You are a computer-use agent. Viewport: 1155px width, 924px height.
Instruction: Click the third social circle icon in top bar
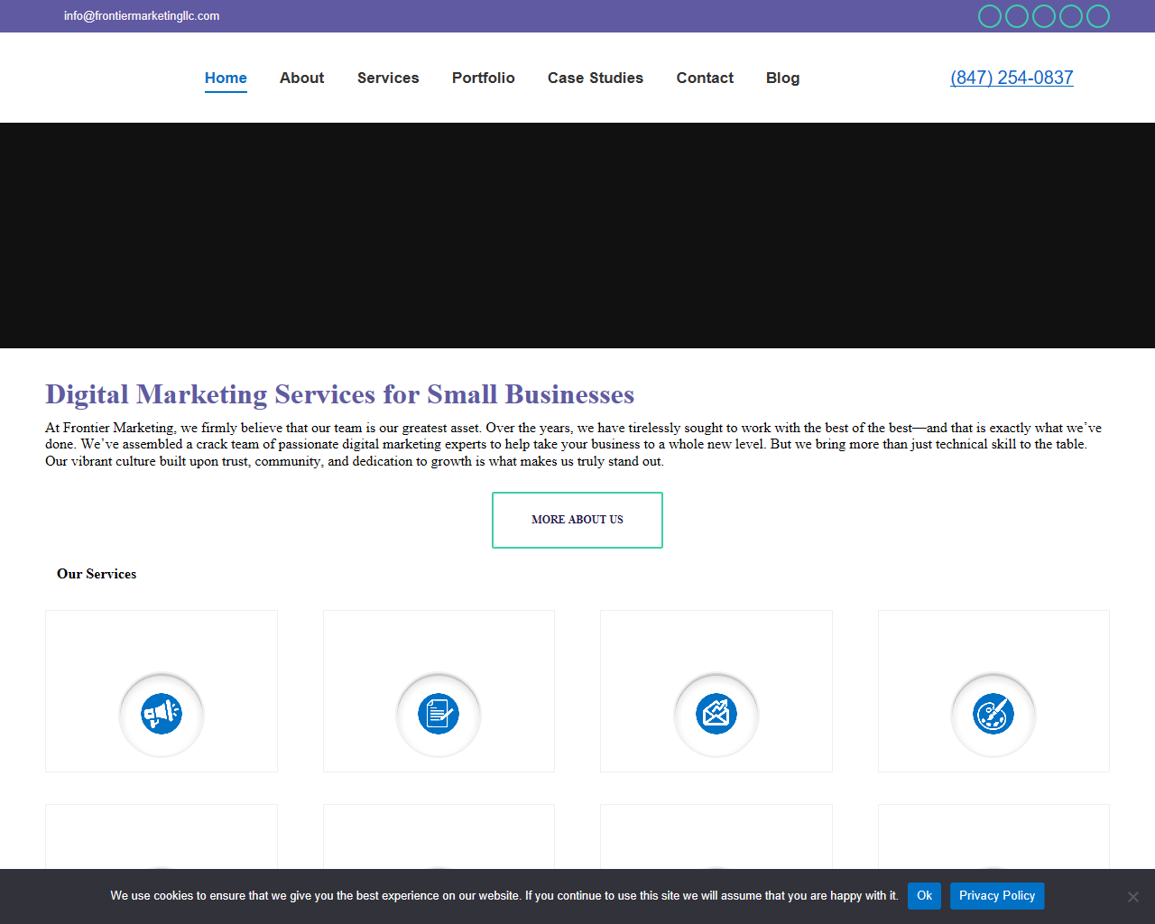(x=1044, y=16)
